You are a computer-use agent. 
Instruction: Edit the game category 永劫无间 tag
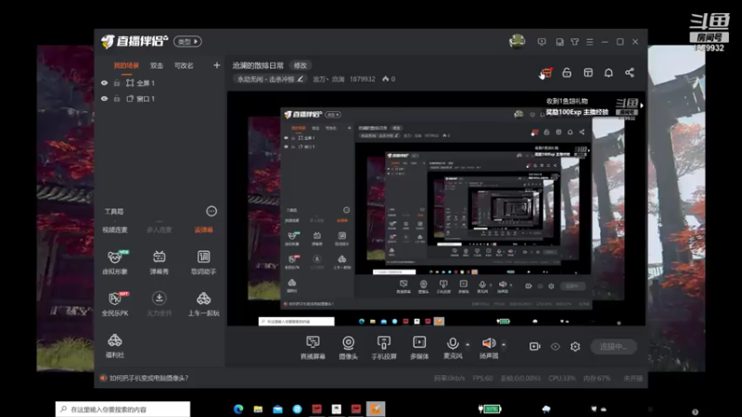270,79
